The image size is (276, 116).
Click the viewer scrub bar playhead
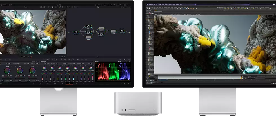click(10, 55)
